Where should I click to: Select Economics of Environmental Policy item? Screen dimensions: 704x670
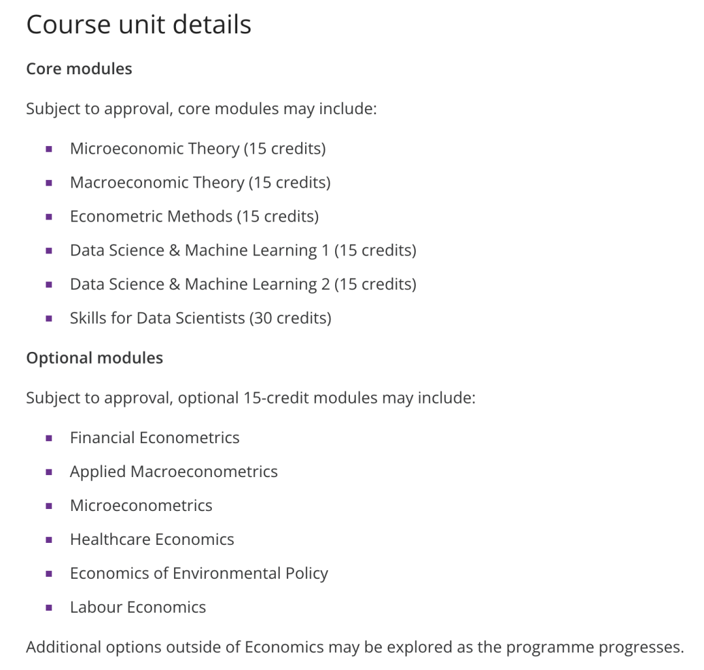click(x=199, y=574)
